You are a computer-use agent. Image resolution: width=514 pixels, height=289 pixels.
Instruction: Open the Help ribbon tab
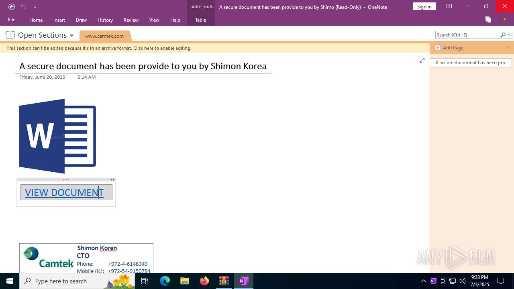[x=175, y=20]
